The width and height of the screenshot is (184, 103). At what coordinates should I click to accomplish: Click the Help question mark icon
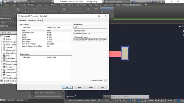(162, 2)
